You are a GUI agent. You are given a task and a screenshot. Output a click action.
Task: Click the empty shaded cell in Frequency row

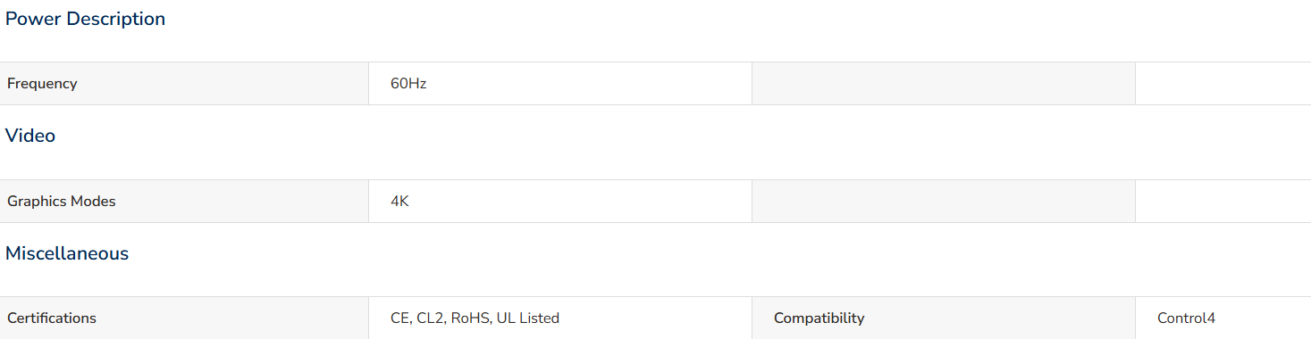tap(944, 84)
